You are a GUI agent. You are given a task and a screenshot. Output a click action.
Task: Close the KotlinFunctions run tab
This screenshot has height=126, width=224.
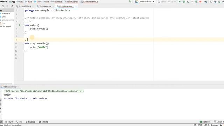point(19,87)
